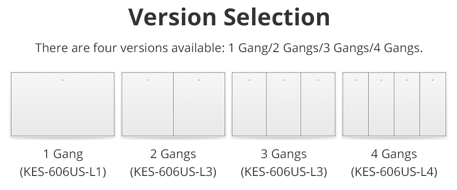
Task: Click the "Version Selection" heading
Action: 229,17
